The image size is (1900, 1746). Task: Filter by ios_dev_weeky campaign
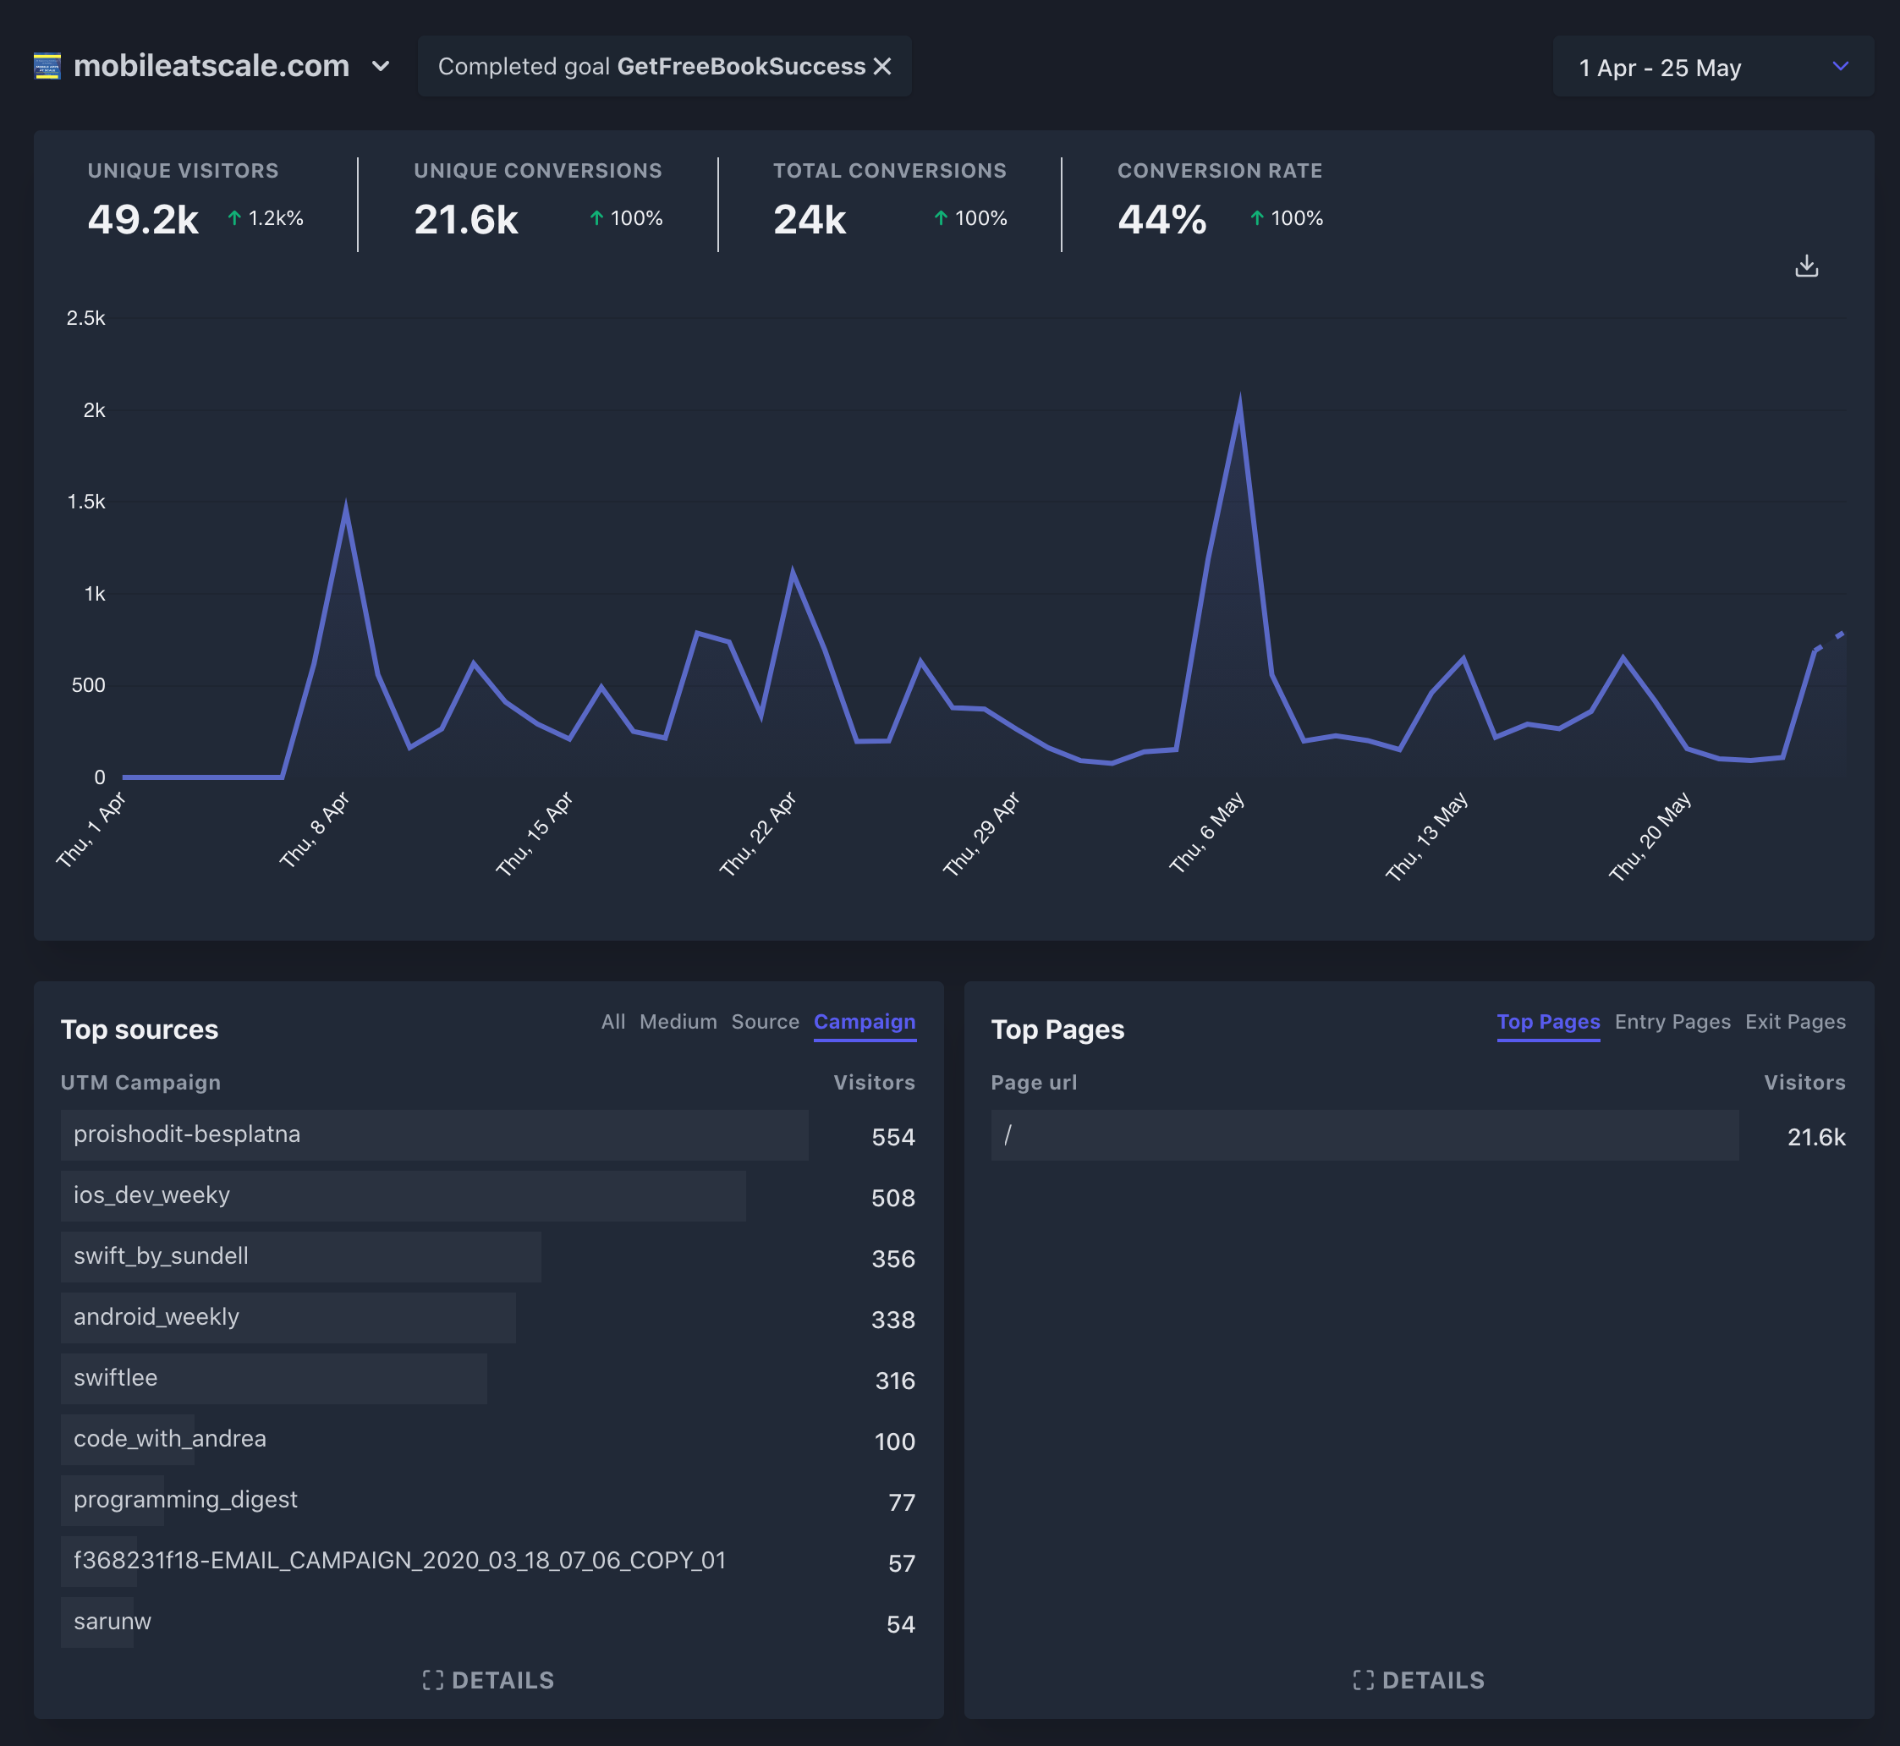152,1195
